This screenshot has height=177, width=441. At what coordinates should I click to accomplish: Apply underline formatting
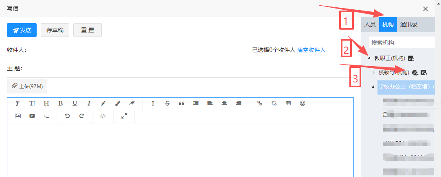click(x=75, y=103)
